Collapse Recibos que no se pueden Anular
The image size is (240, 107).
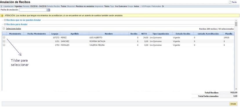point(5,20)
